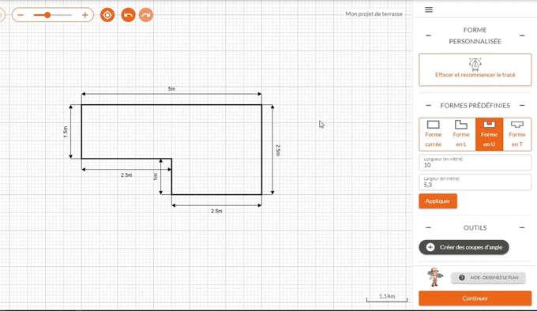
Task: Click the zoom level slider handle
Action: (x=47, y=15)
